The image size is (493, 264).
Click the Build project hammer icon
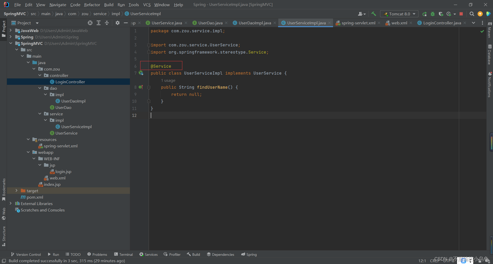pyautogui.click(x=374, y=14)
